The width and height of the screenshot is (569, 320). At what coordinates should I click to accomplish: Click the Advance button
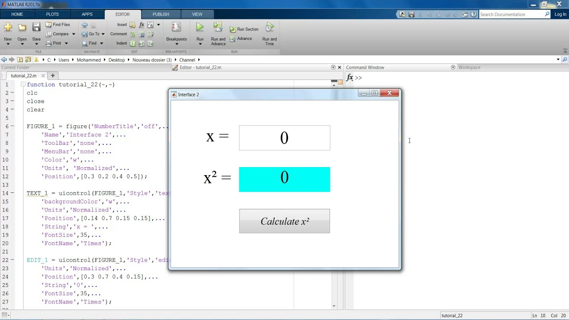[241, 39]
